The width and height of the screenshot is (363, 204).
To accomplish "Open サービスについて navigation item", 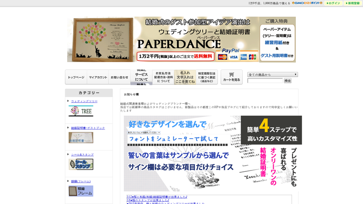I will point(141,77).
